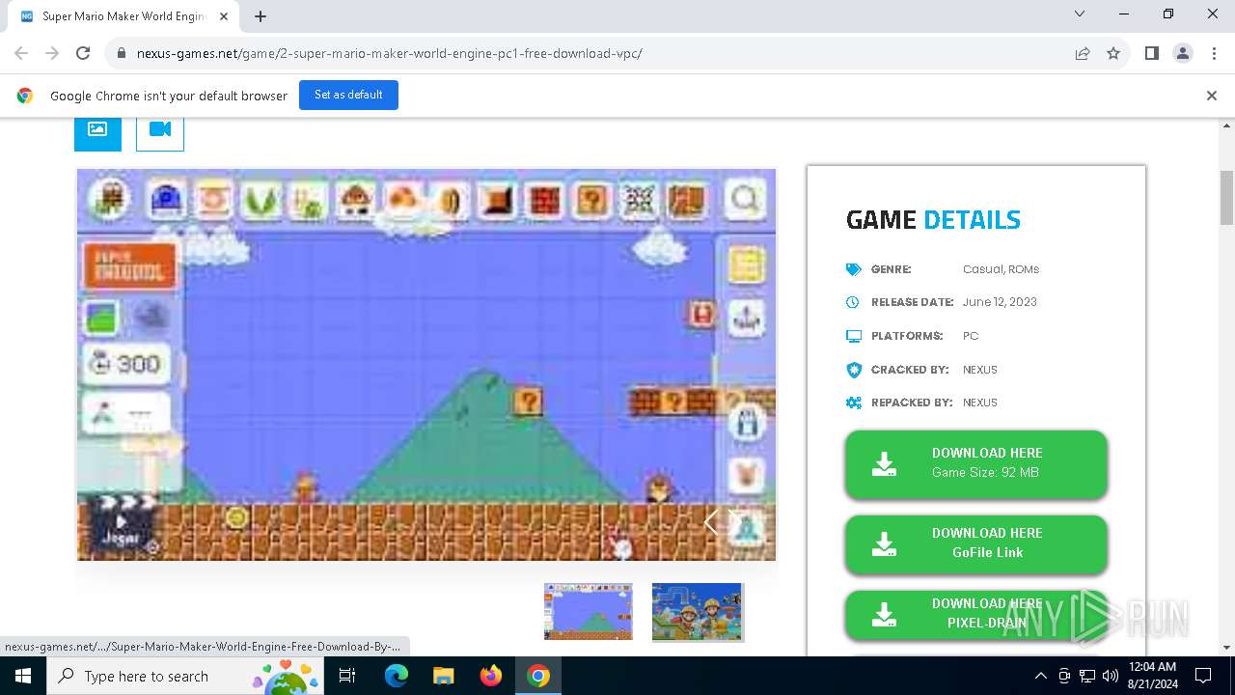Toggle the browser side panel
1235x695 pixels.
pos(1152,53)
